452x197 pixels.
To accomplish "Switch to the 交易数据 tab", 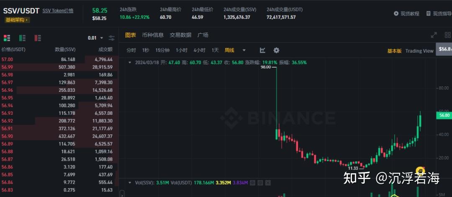I will click(180, 35).
